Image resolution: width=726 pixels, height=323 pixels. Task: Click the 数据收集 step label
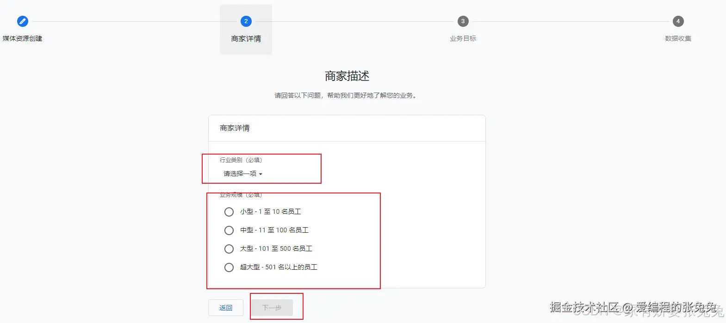(x=678, y=38)
